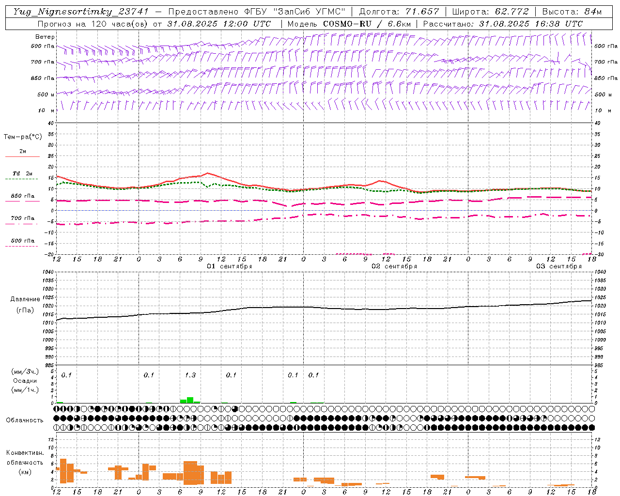Image resolution: width=620 pixels, height=496 pixels.
Task: Click the 700 гПа temperature legend entry
Action: click(22, 218)
